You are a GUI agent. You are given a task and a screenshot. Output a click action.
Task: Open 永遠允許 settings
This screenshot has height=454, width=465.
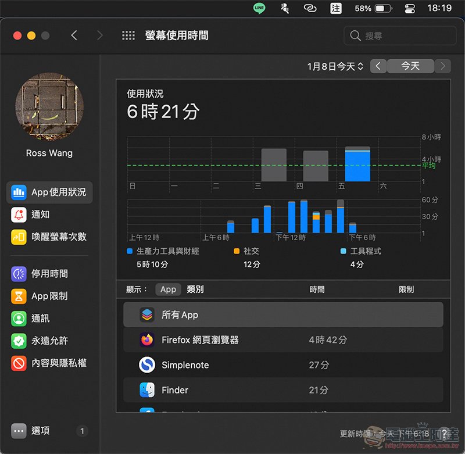[49, 341]
